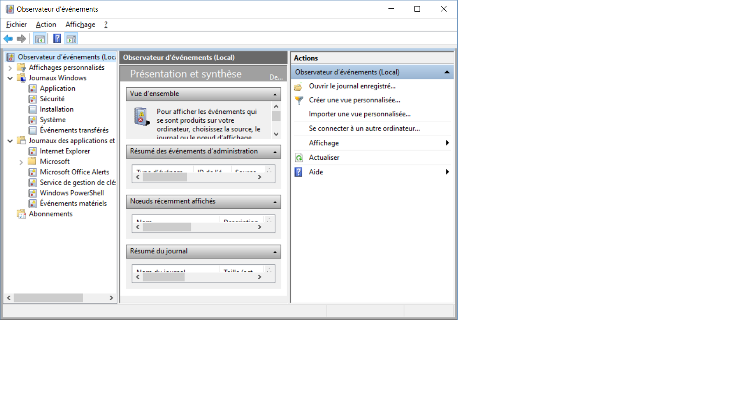This screenshot has height=402, width=749.
Task: Open the Windows PowerShell log node
Action: [72, 193]
